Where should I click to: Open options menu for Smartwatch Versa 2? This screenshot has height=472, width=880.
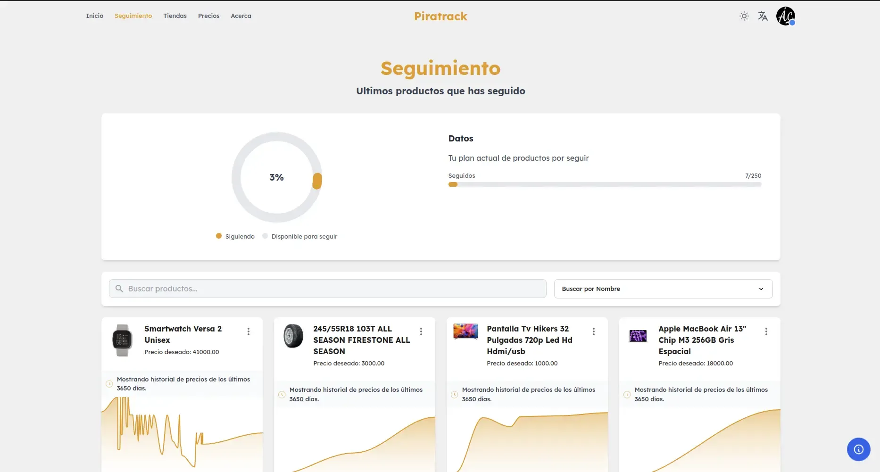pos(249,331)
